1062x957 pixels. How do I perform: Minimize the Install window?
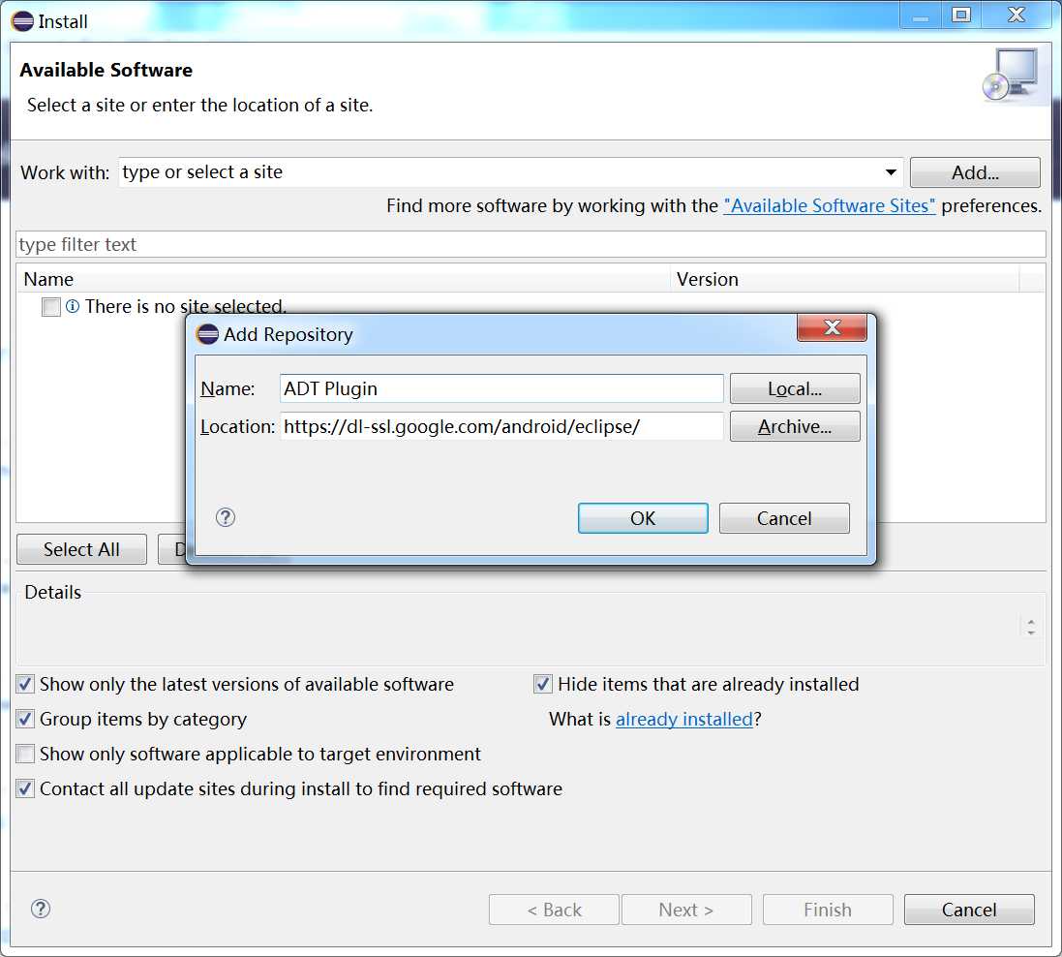pyautogui.click(x=921, y=15)
